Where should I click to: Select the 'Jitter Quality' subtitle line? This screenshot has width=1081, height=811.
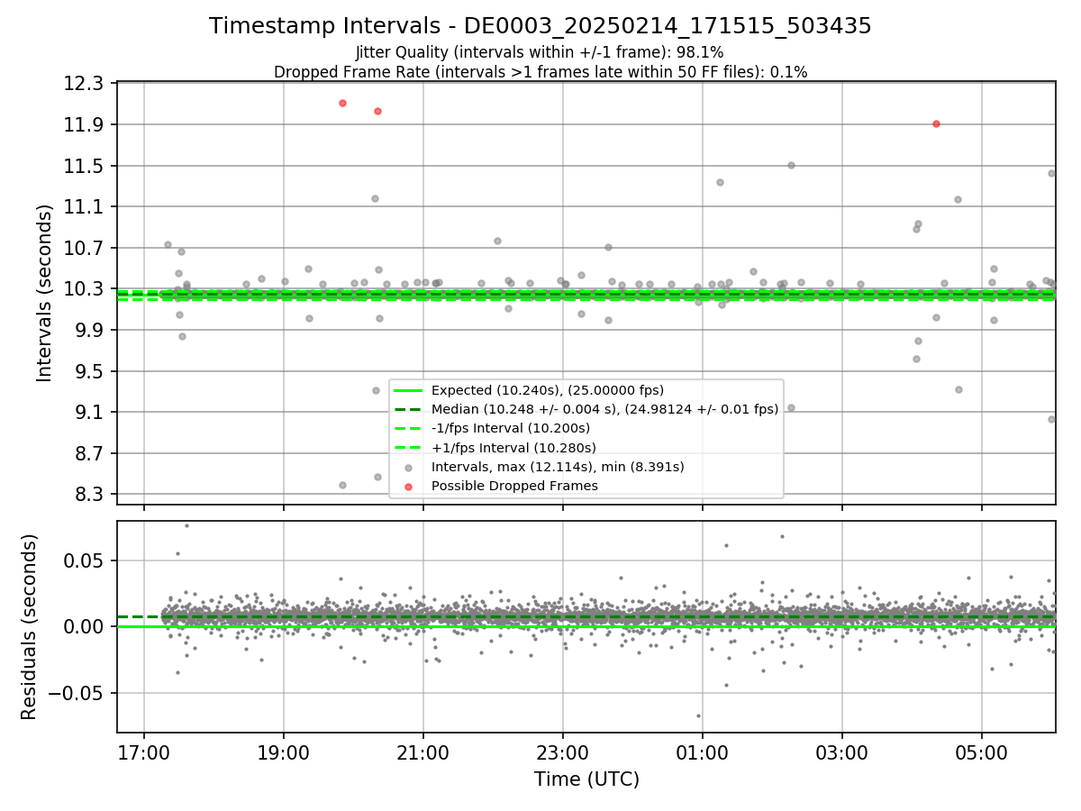coord(540,52)
